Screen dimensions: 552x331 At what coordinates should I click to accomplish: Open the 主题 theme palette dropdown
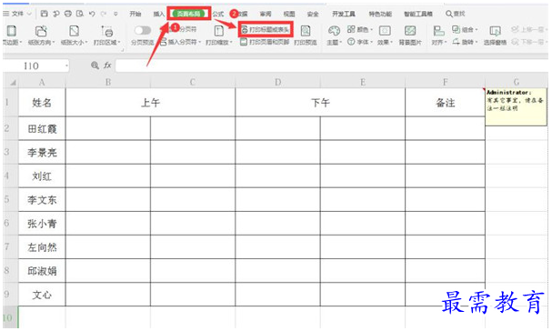(334, 35)
